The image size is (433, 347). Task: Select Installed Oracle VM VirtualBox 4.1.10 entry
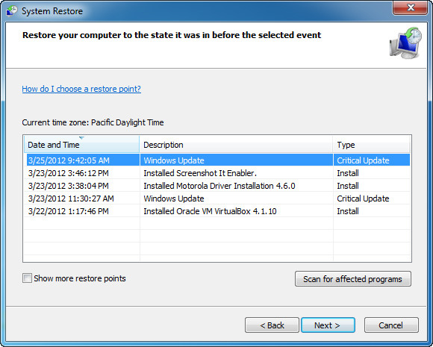tap(216, 211)
